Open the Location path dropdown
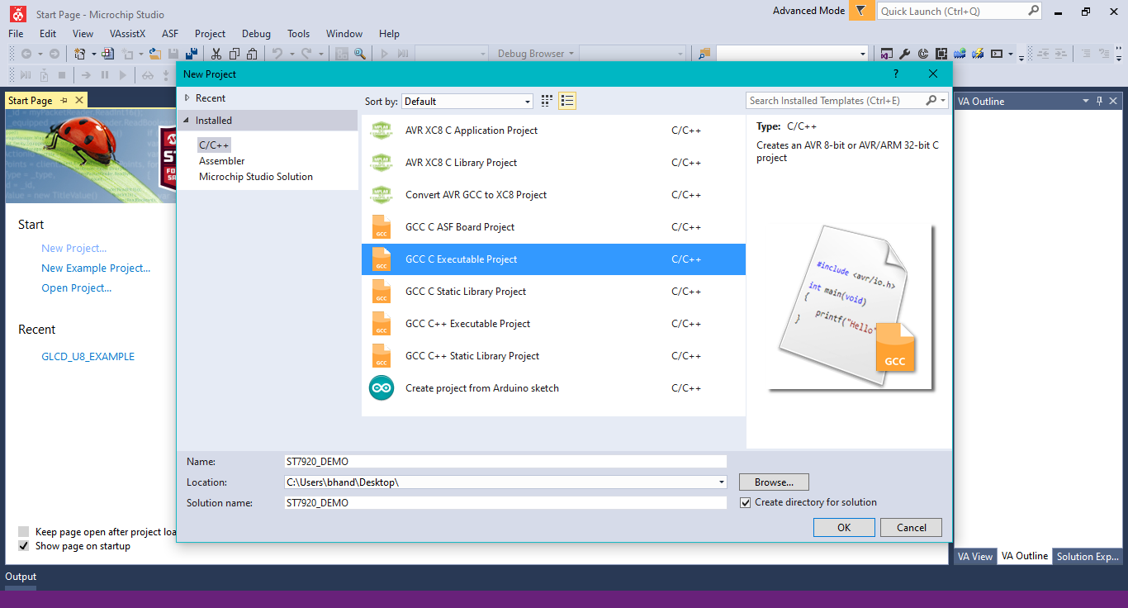 tap(722, 482)
